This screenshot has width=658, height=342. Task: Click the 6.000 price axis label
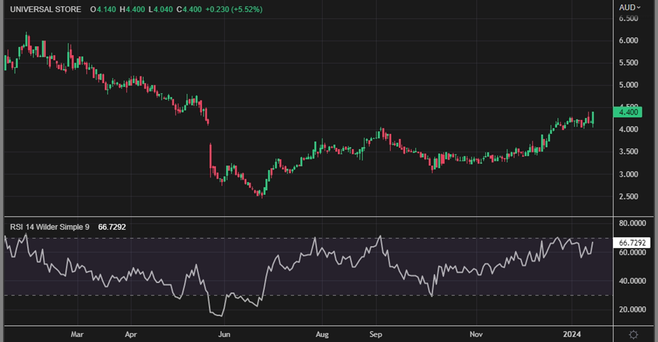(628, 40)
